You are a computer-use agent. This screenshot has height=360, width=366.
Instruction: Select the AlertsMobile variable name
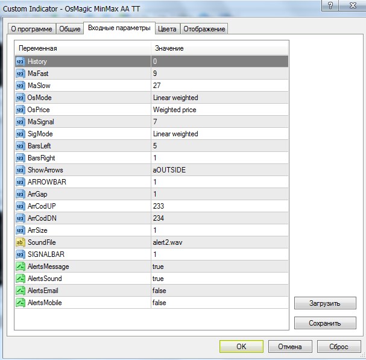pos(45,303)
